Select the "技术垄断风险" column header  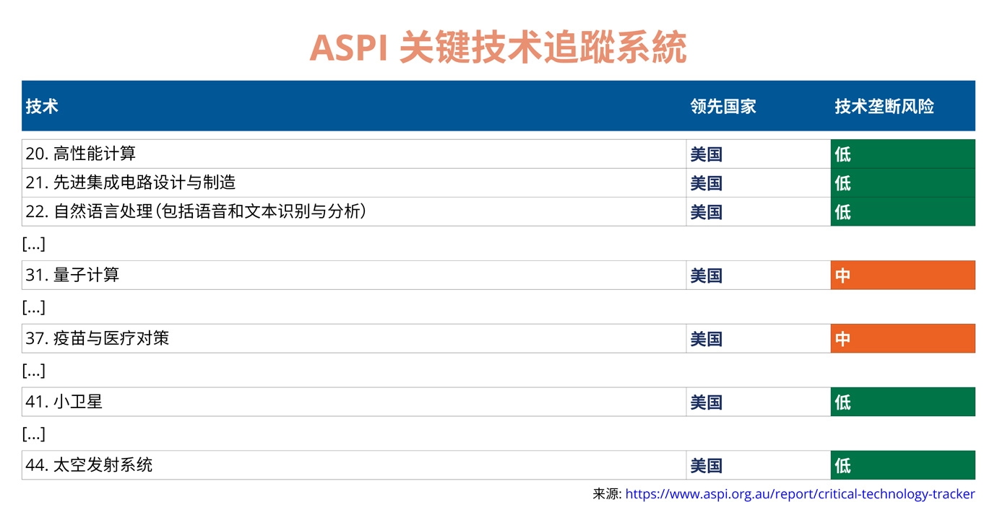[x=884, y=106]
